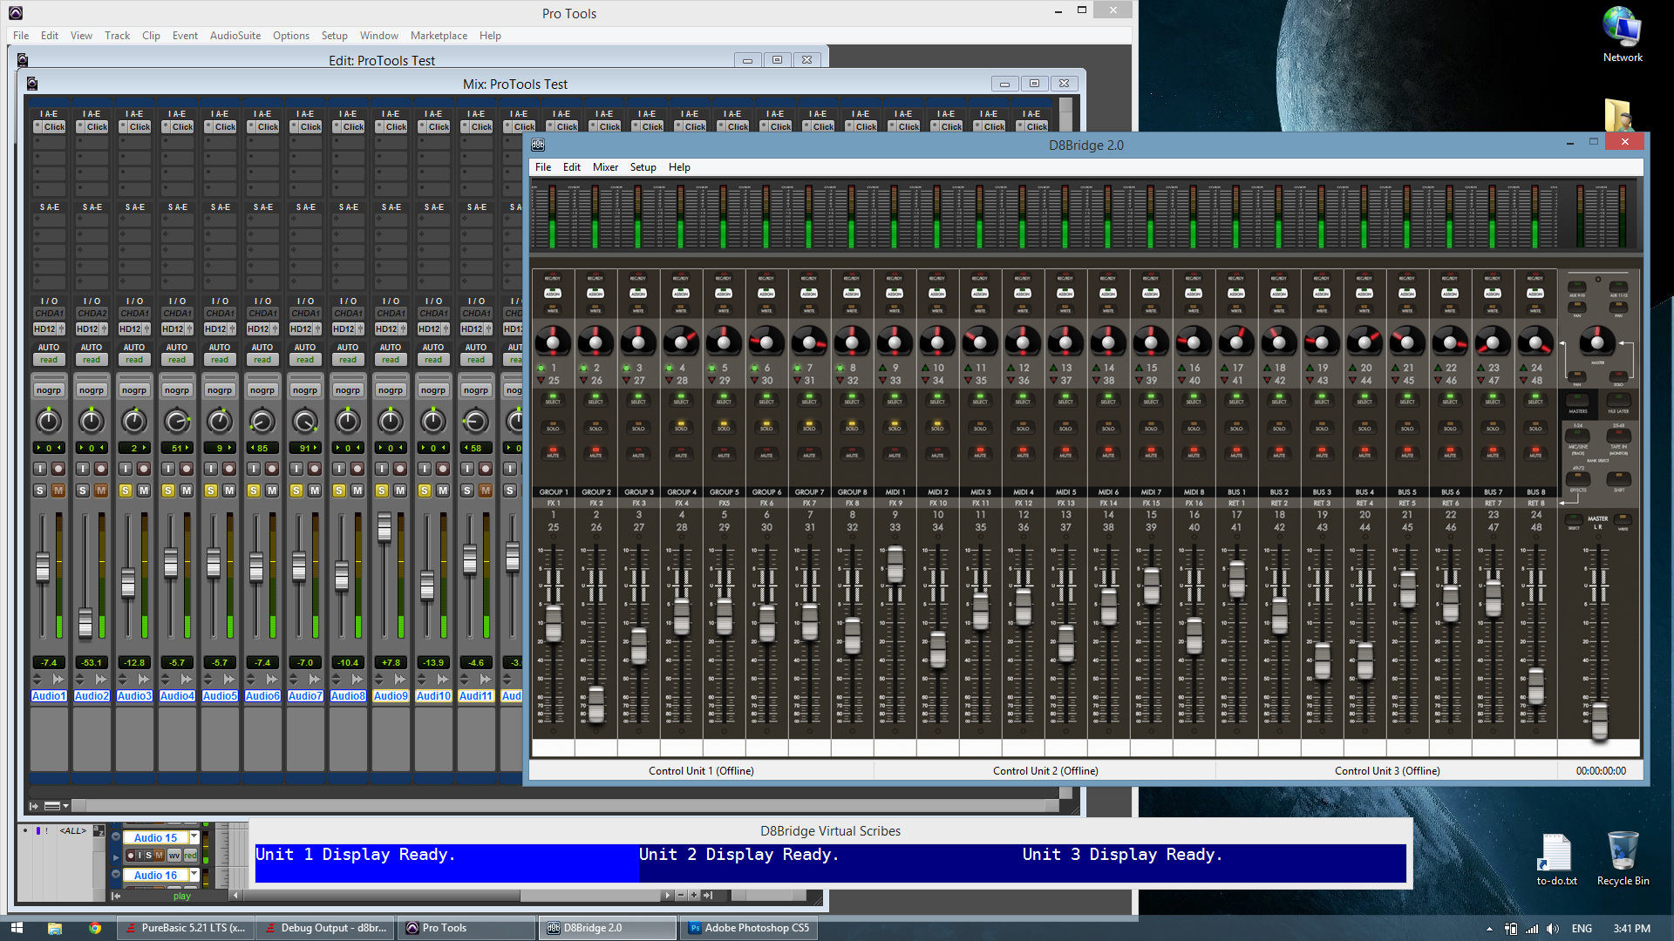Click the SHIFT button in D8Bridge
1674x941 pixels.
1618,477
